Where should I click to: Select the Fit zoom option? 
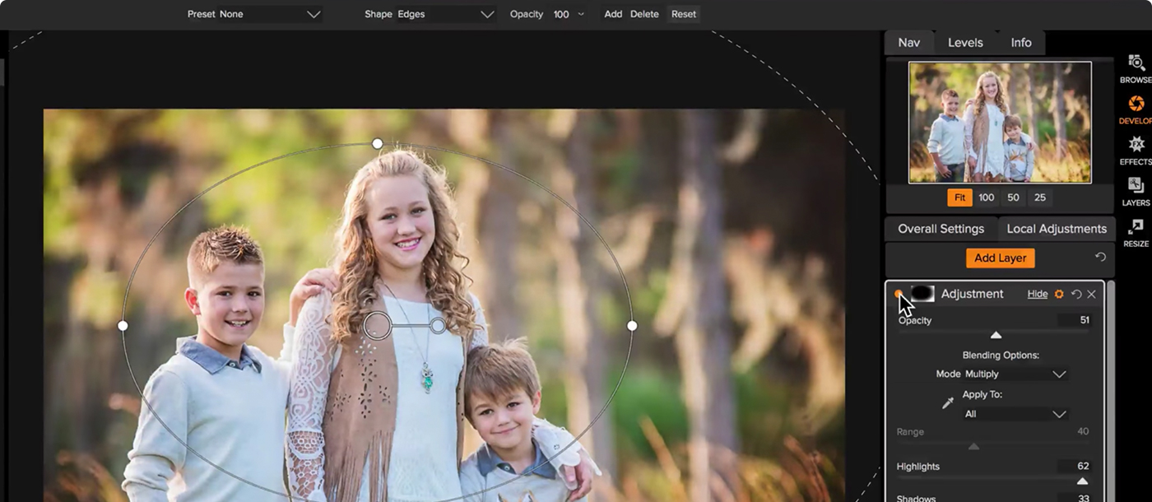click(959, 198)
